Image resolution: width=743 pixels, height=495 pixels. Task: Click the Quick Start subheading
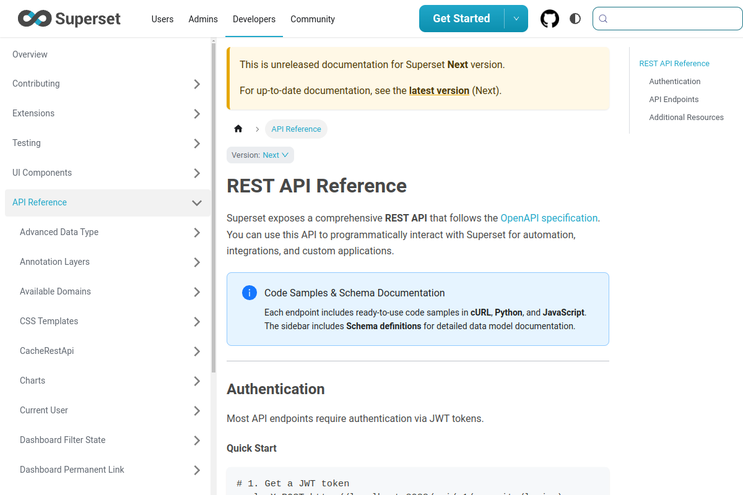click(x=251, y=448)
